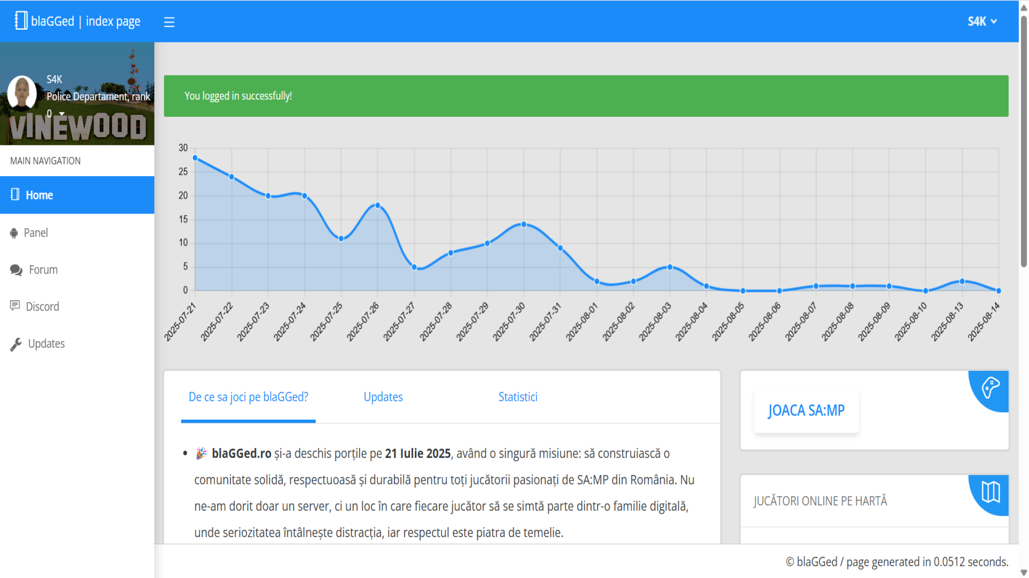Click the Discord message icon
The height and width of the screenshot is (578, 1029).
(x=15, y=306)
